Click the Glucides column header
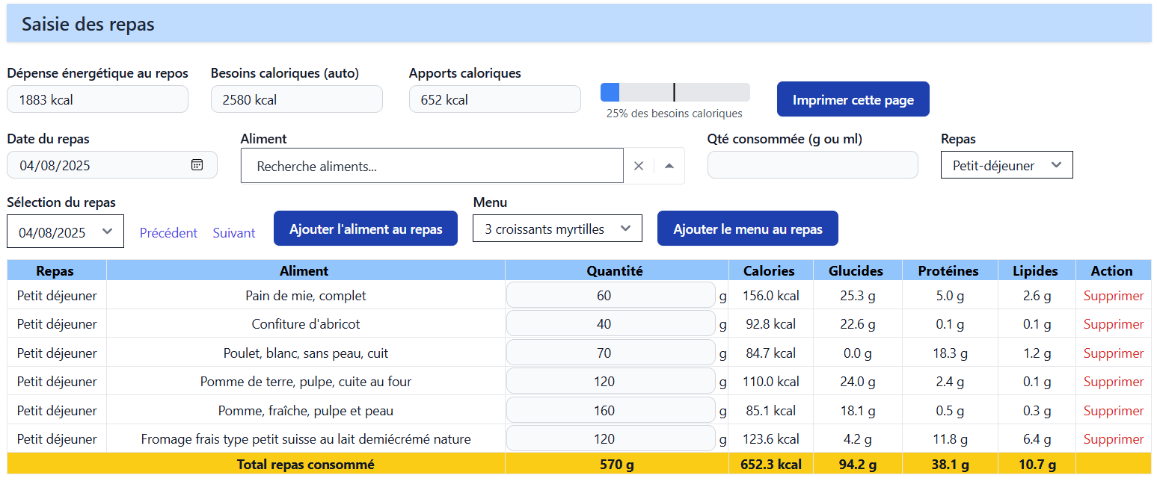1157x490 pixels. (856, 270)
